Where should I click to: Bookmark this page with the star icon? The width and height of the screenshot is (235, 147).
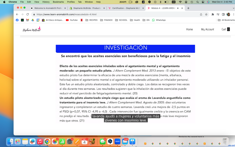coord(206,14)
